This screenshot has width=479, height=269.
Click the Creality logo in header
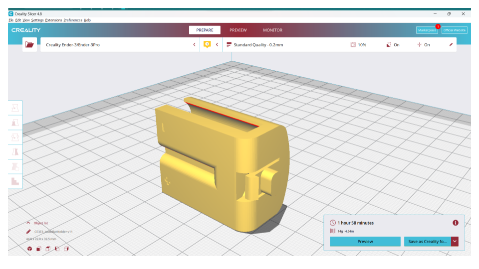tap(26, 30)
